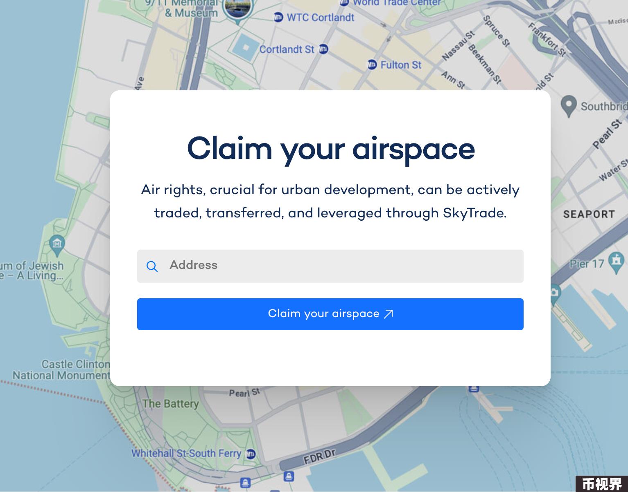Image resolution: width=628 pixels, height=492 pixels.
Task: Click the 9/11 Memorial photo marker
Action: tap(237, 9)
